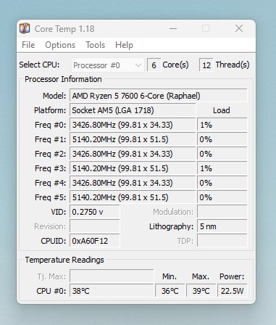Click the Load column header
The image size is (276, 325).
pyautogui.click(x=222, y=110)
